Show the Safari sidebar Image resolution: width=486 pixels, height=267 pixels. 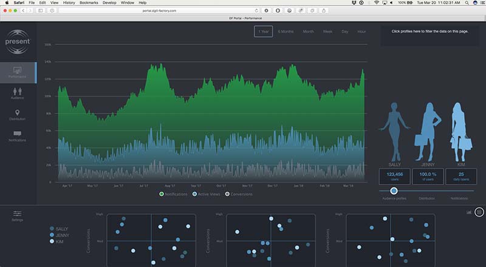(41, 10)
